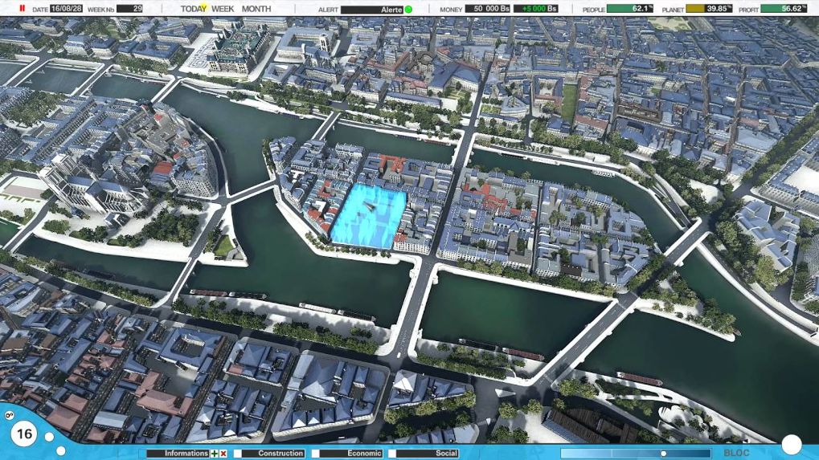Viewport: 819px width, 460px height.
Task: Click the date field 16/08/28
Action: pos(67,9)
